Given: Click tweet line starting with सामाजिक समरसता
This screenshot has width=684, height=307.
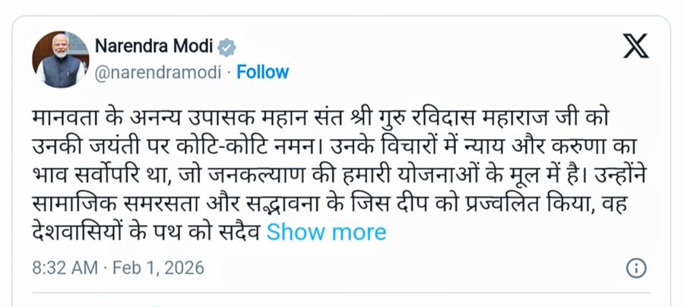Looking at the screenshot, I should point(319,204).
